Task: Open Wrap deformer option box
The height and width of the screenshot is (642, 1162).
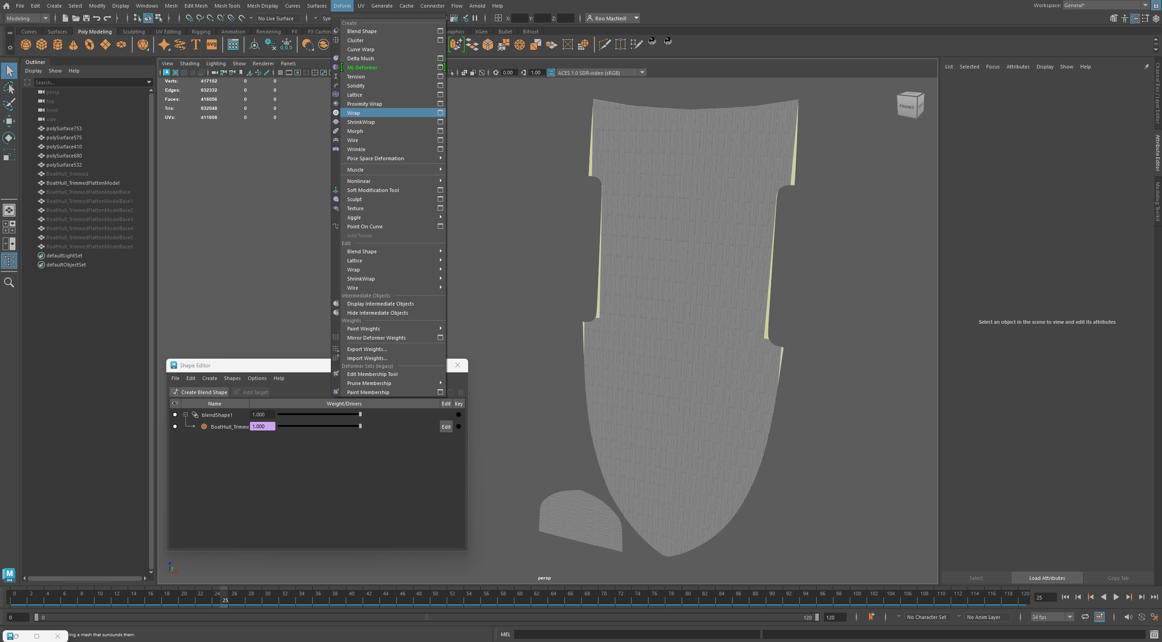Action: click(x=440, y=113)
